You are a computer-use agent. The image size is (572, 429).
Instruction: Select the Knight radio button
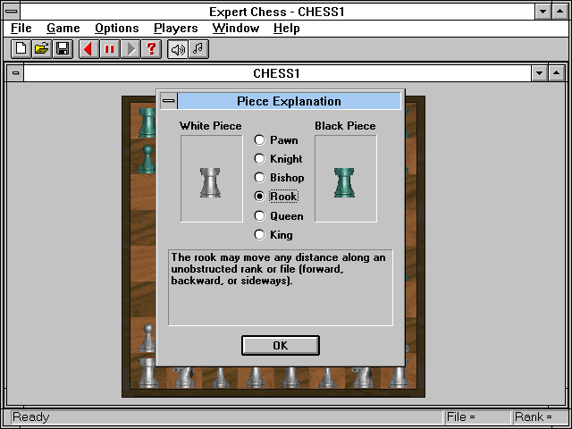(259, 159)
